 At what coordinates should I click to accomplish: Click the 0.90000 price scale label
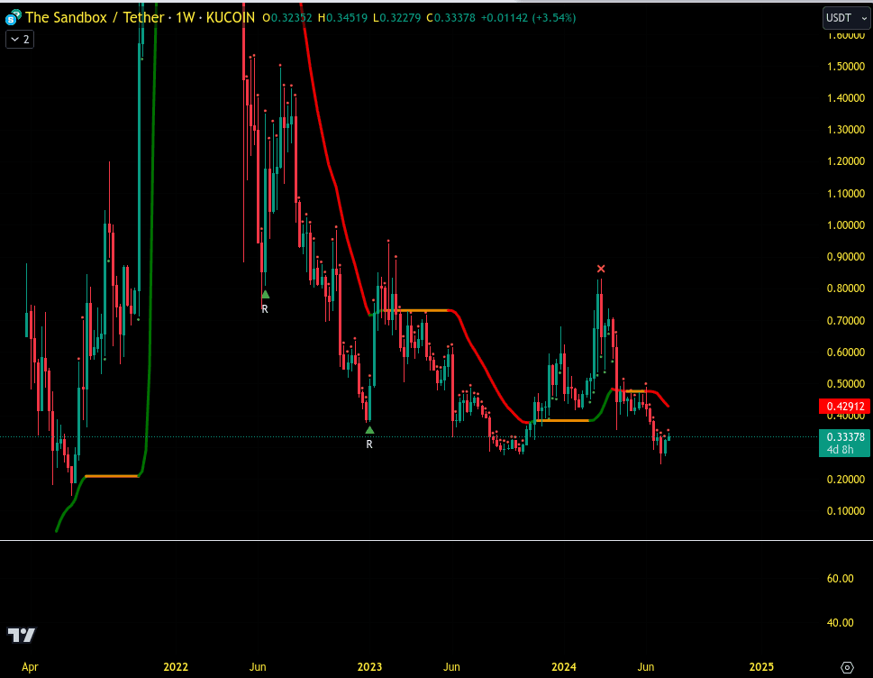(846, 257)
